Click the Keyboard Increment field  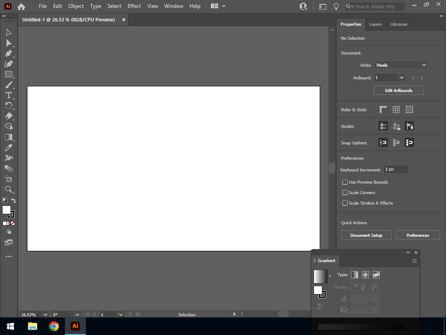[396, 169]
